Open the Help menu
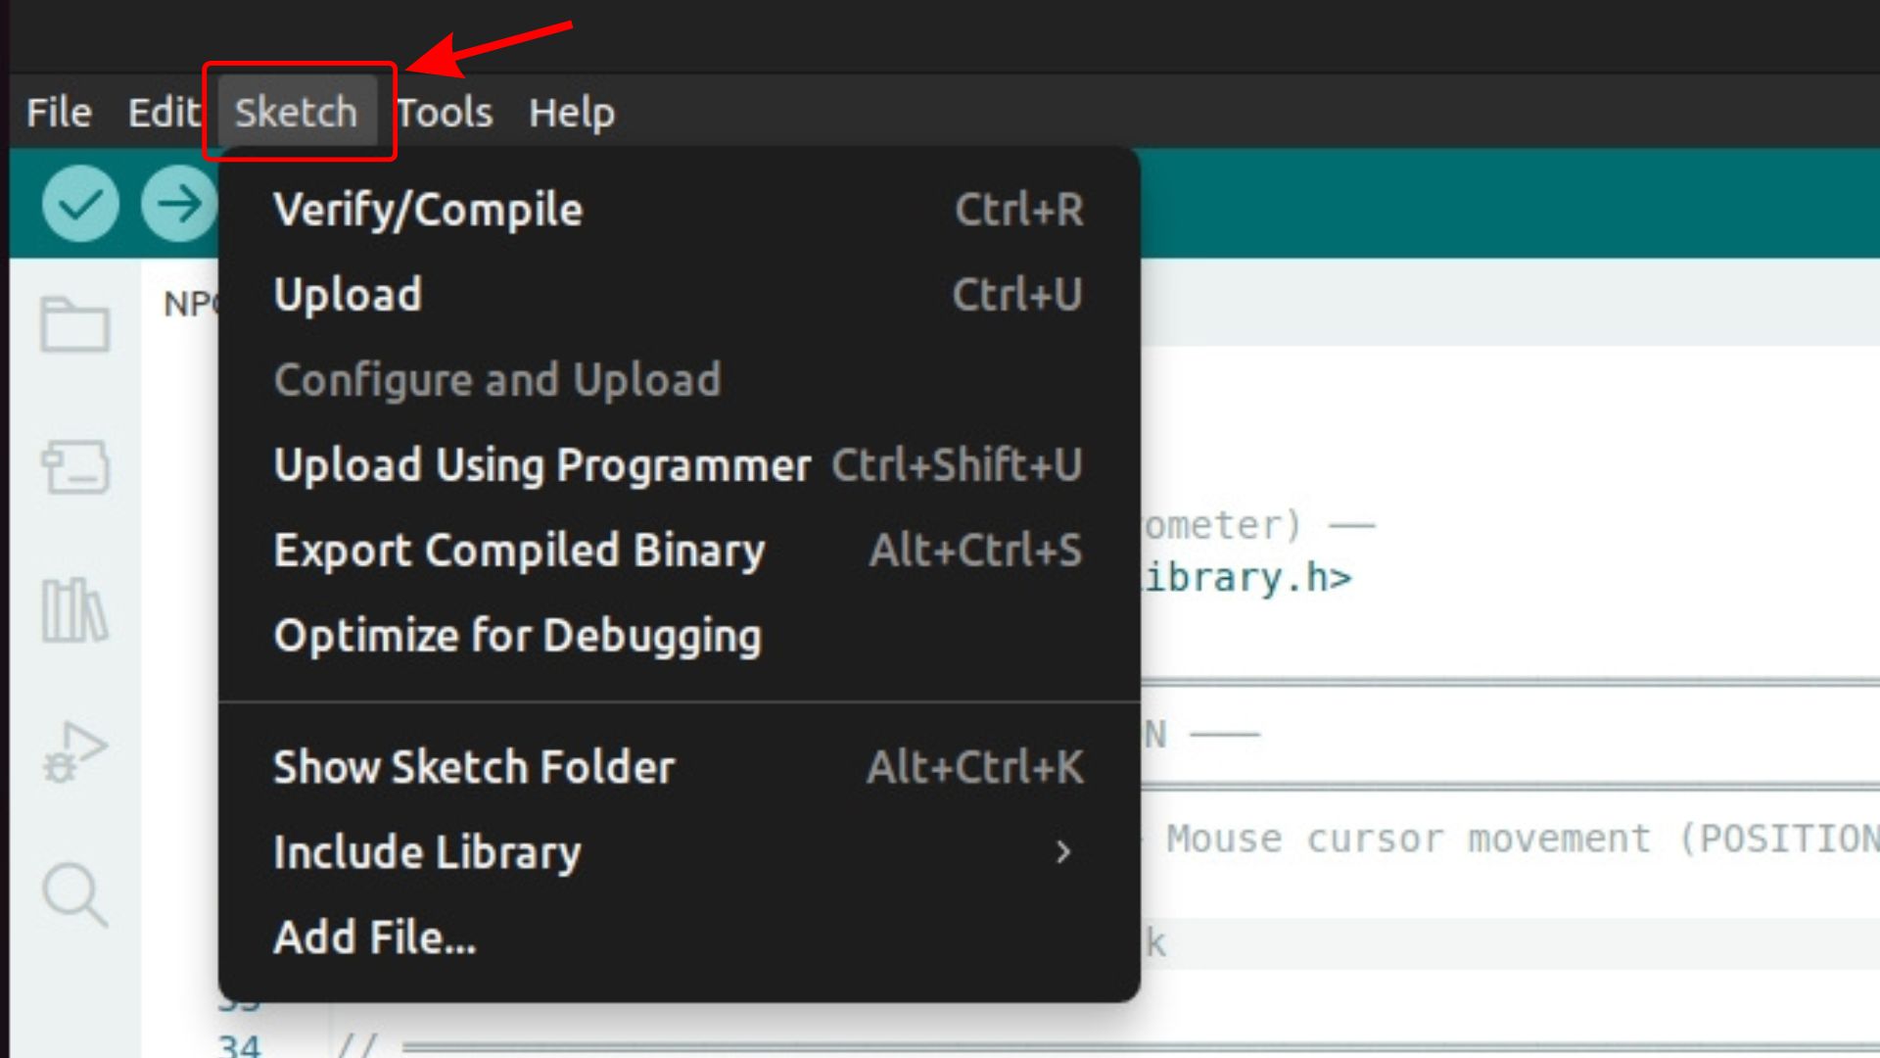This screenshot has width=1880, height=1058. click(x=572, y=112)
